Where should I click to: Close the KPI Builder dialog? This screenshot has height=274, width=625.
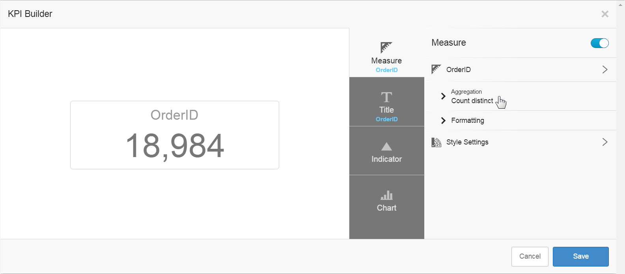604,14
